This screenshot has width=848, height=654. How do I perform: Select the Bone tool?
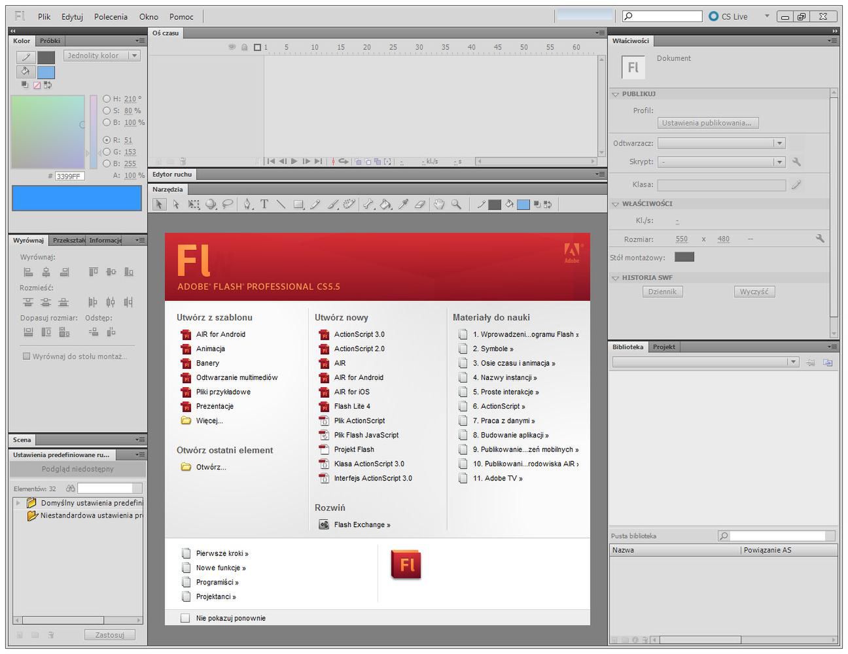click(369, 205)
